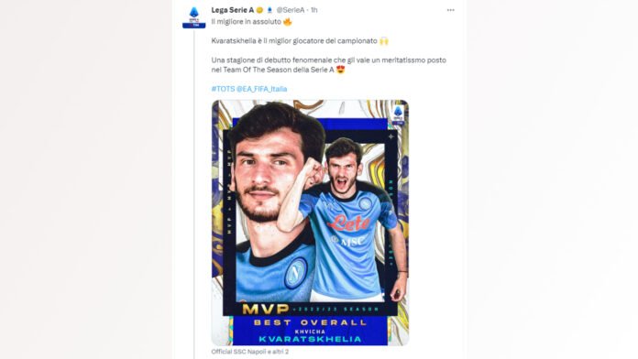Open the @EA_FIFA_Italia mention
638x359 pixels.
[x=261, y=89]
